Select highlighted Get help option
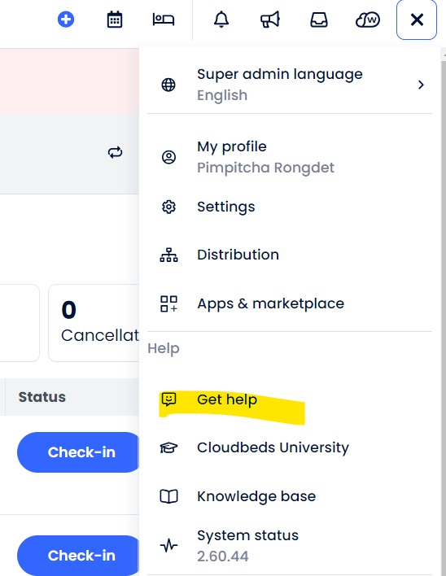Screen dimensions: 446x576 [290, 399]
